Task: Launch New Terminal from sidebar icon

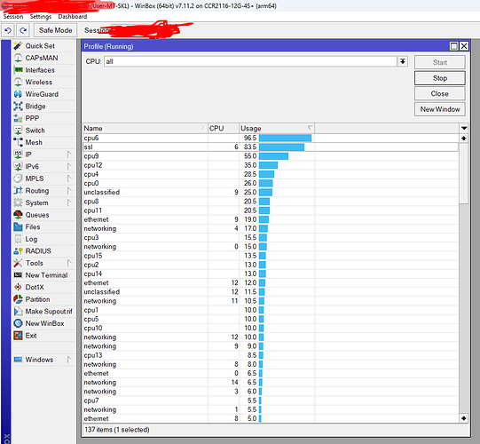Action: coord(18,275)
